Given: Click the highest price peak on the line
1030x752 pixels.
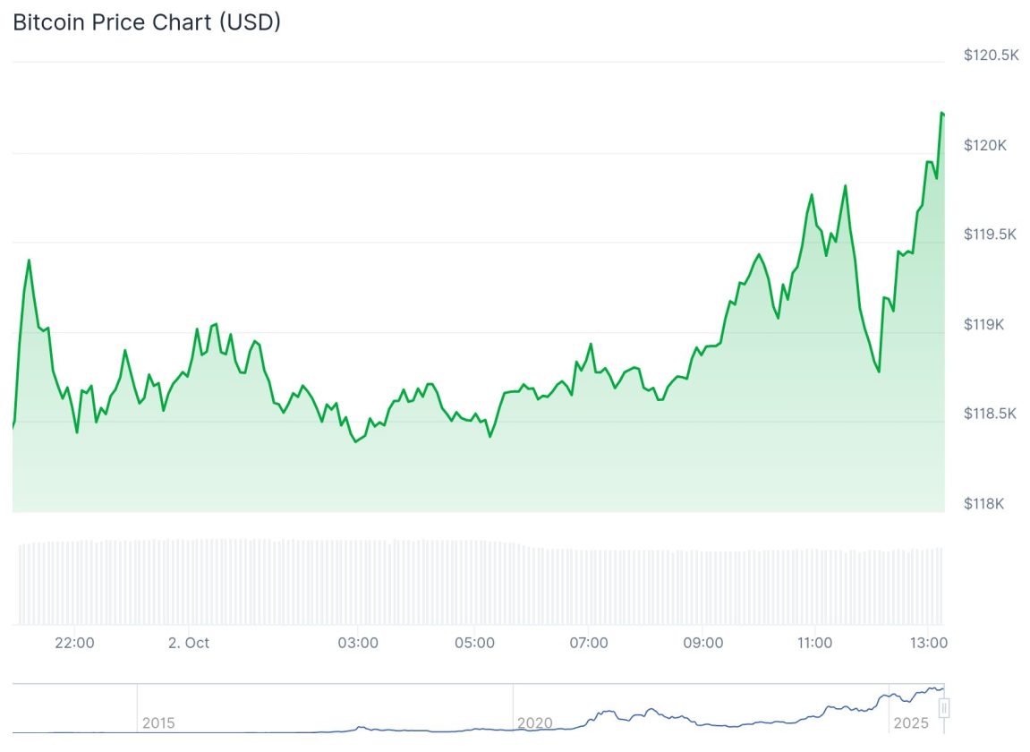Looking at the screenshot, I should coord(941,113).
